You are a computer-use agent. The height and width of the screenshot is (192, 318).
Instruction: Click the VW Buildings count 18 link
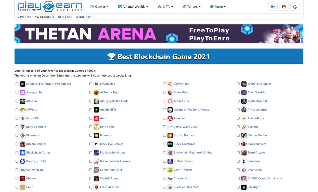point(53,17)
